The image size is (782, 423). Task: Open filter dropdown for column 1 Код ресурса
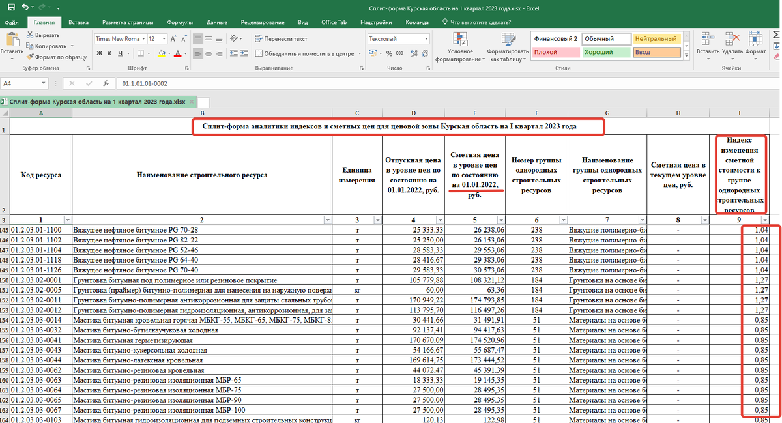(67, 220)
